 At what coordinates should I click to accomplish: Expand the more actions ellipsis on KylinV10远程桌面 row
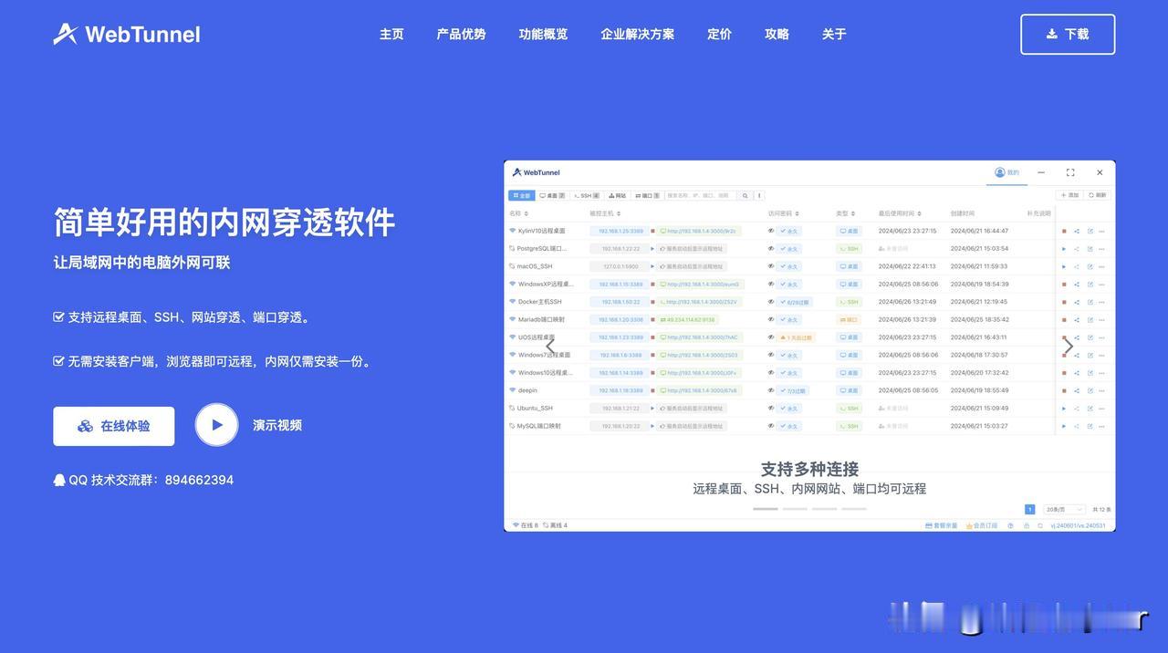[x=1101, y=231]
